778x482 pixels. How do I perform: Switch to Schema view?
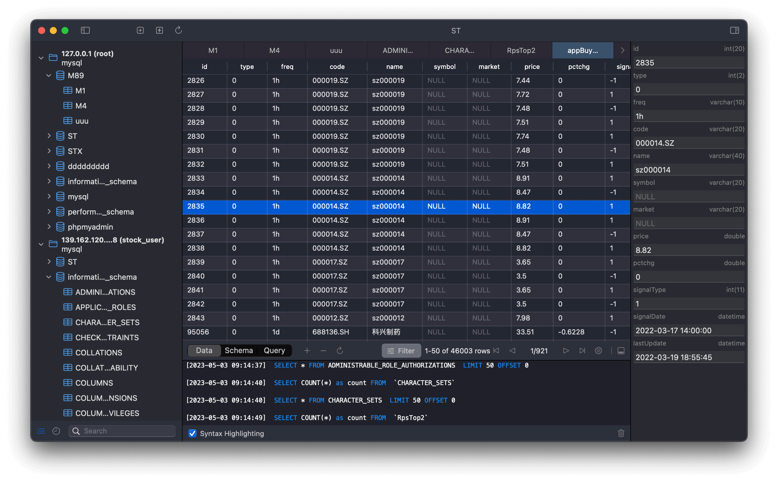pyautogui.click(x=238, y=351)
